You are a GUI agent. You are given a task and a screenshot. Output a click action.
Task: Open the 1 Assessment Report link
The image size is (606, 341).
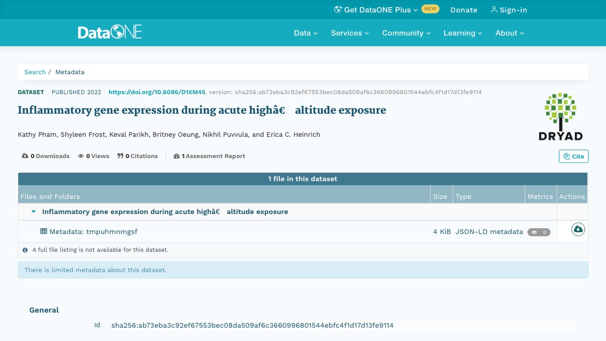click(x=209, y=156)
